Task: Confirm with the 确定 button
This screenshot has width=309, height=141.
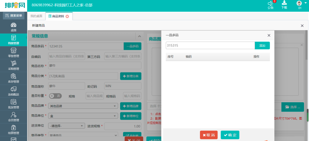Action: point(230,135)
